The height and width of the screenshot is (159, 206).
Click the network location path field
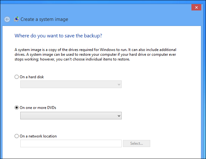point(71,143)
